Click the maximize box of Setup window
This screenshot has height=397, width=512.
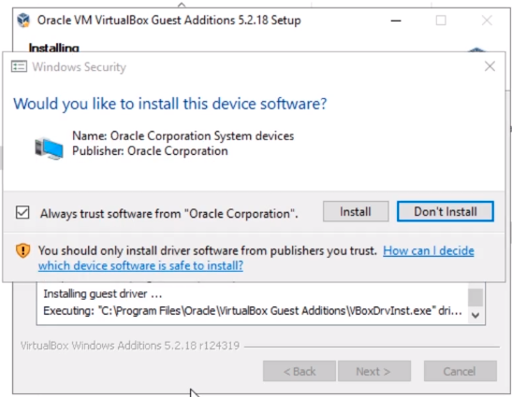pos(441,21)
